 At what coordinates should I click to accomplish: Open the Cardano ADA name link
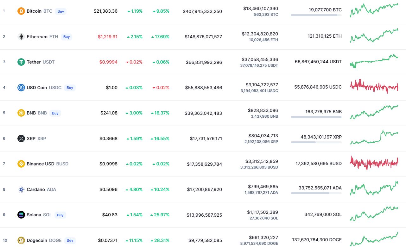[41, 189]
